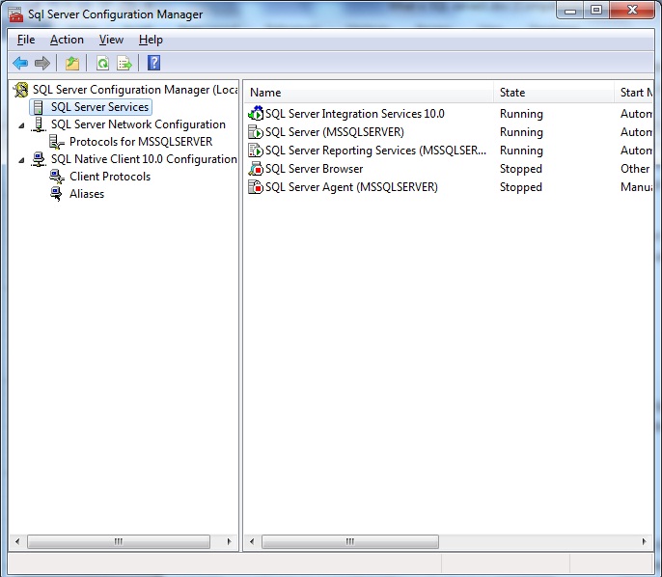Viewport: 662px width, 577px height.
Task: Click the app icon in the title bar
Action: pyautogui.click(x=15, y=14)
